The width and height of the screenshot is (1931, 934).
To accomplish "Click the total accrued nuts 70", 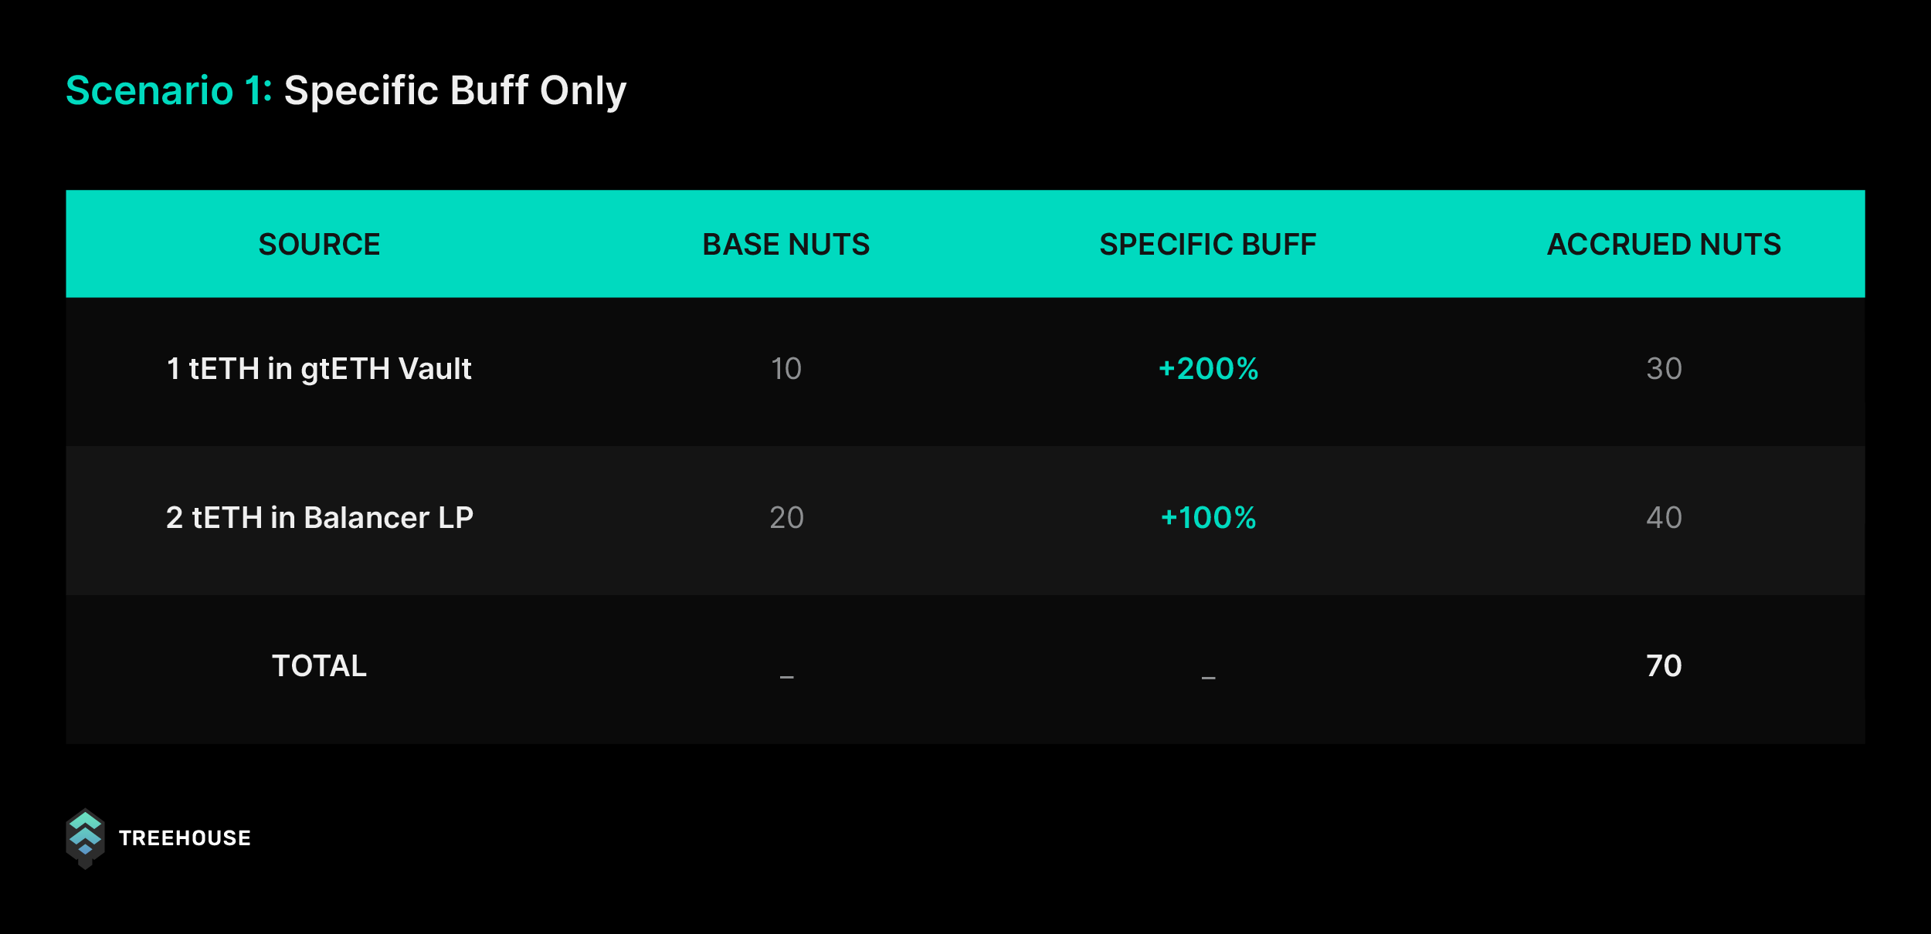I will coord(1664,666).
